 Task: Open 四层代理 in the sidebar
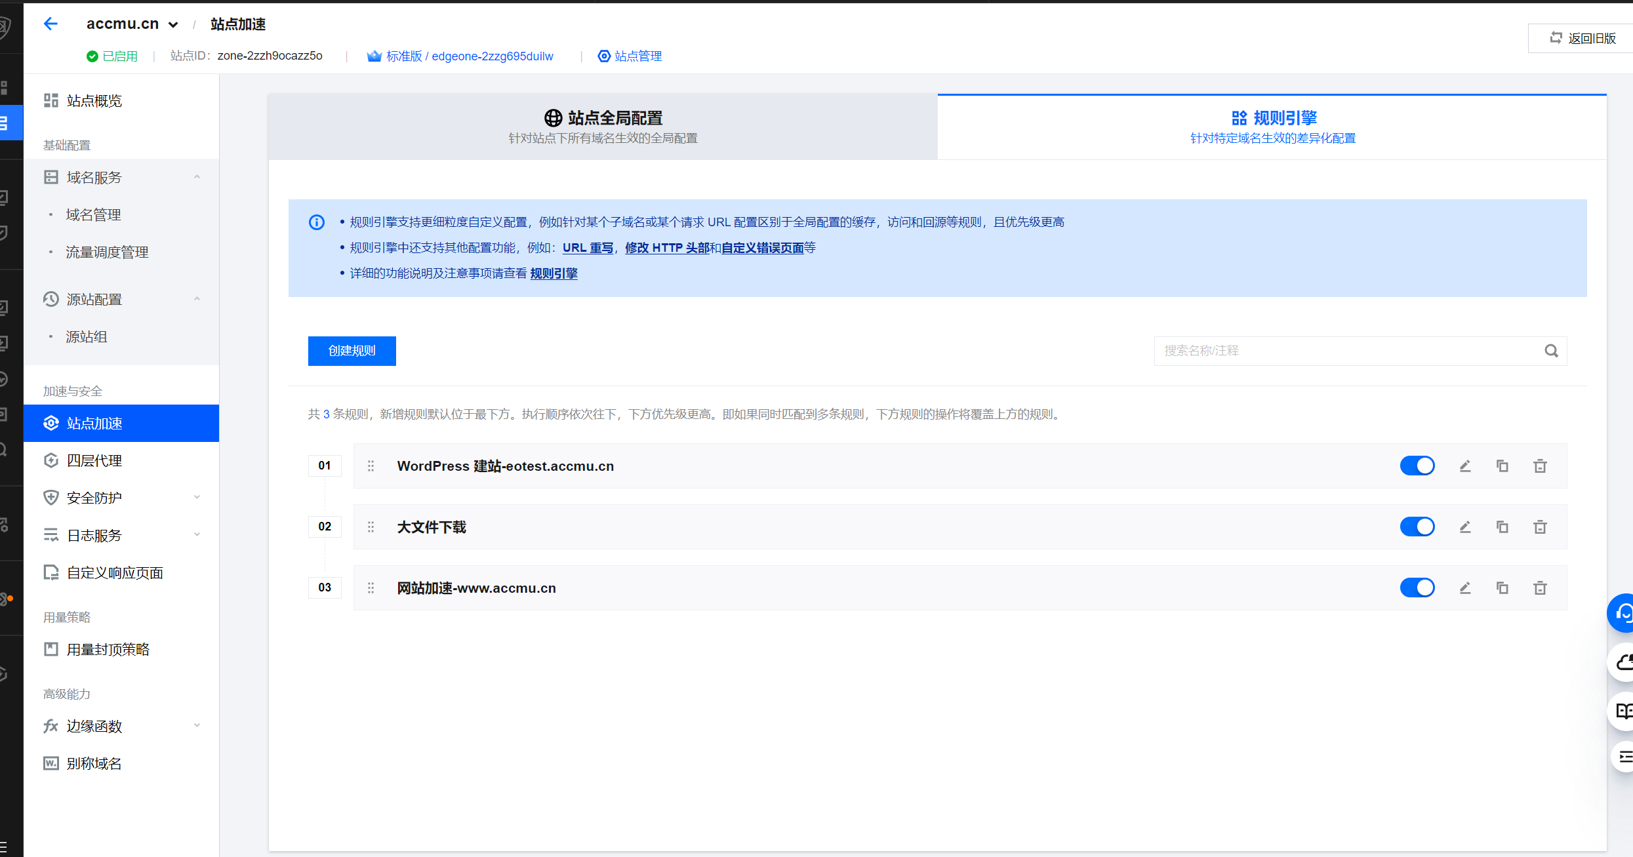(x=121, y=461)
